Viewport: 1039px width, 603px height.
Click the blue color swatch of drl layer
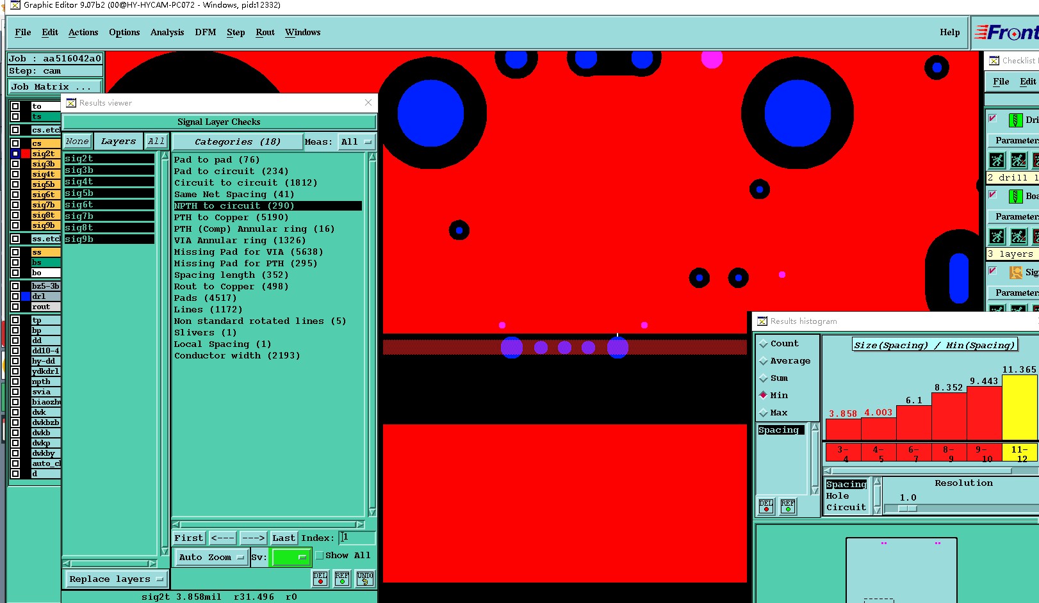tap(26, 296)
